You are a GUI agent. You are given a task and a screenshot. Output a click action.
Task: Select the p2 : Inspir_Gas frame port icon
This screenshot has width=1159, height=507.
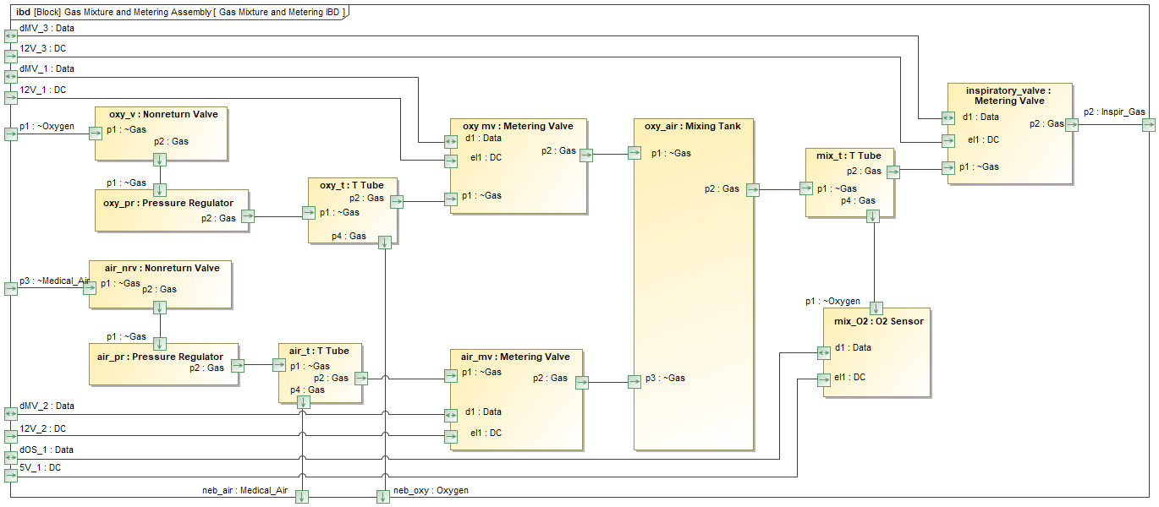coord(1150,123)
